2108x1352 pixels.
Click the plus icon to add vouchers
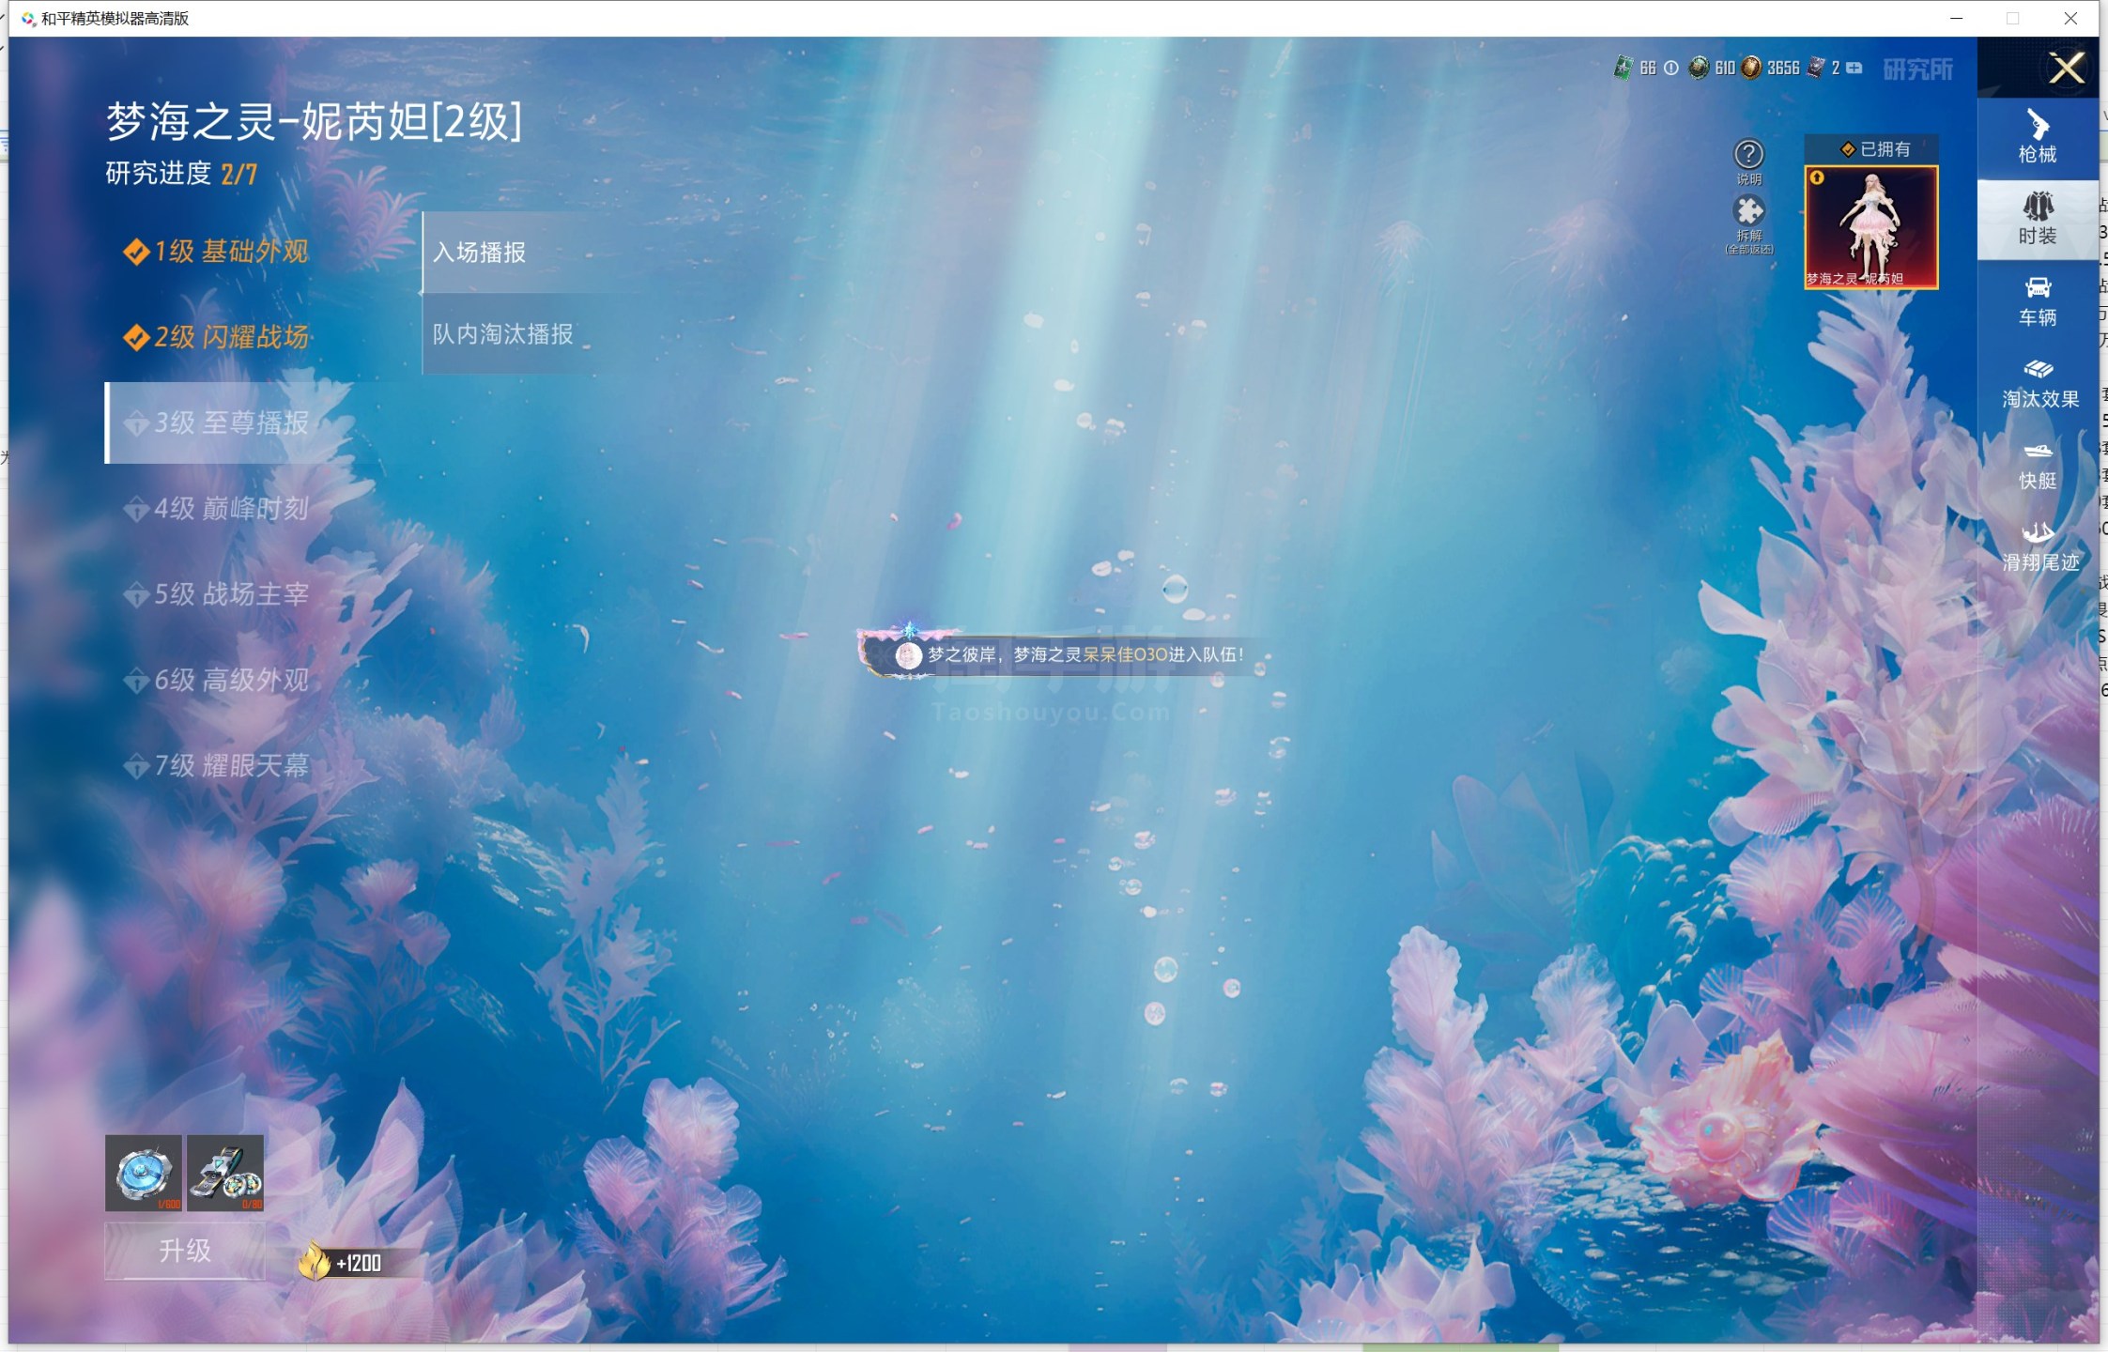click(1854, 68)
